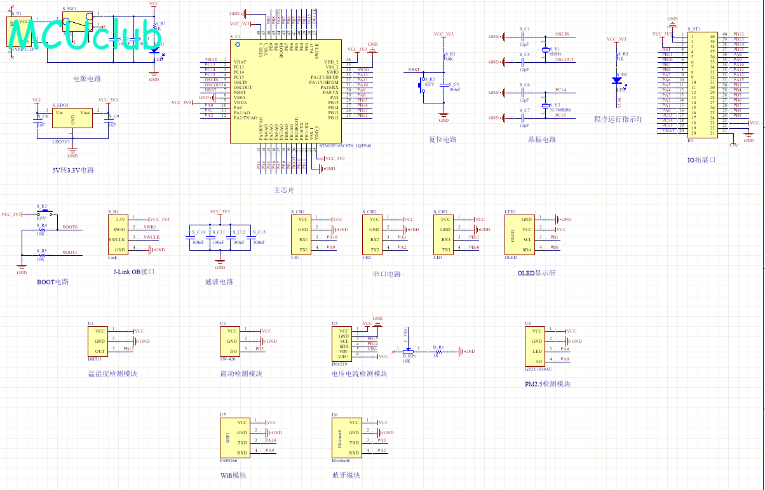Click the "电源电路" section label
This screenshot has width=765, height=490.
coord(87,79)
